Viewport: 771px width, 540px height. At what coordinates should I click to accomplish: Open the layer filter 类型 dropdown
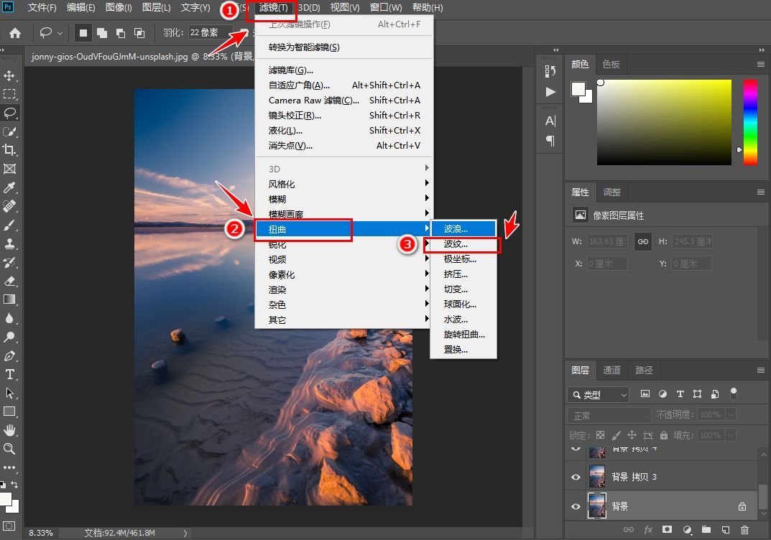click(598, 394)
